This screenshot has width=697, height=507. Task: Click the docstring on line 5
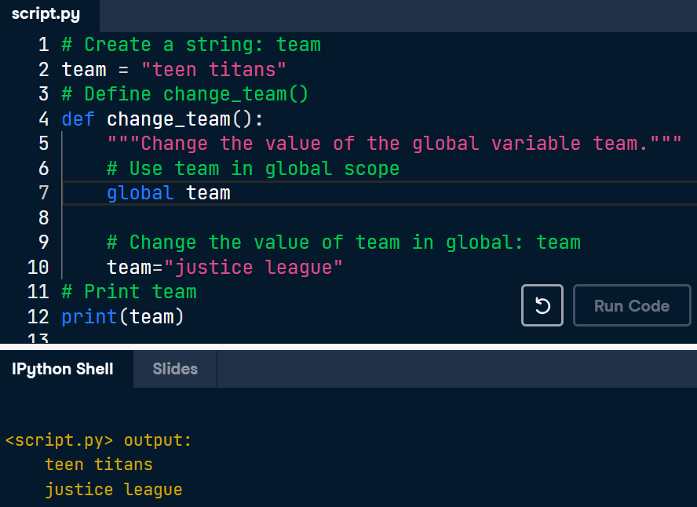click(394, 144)
